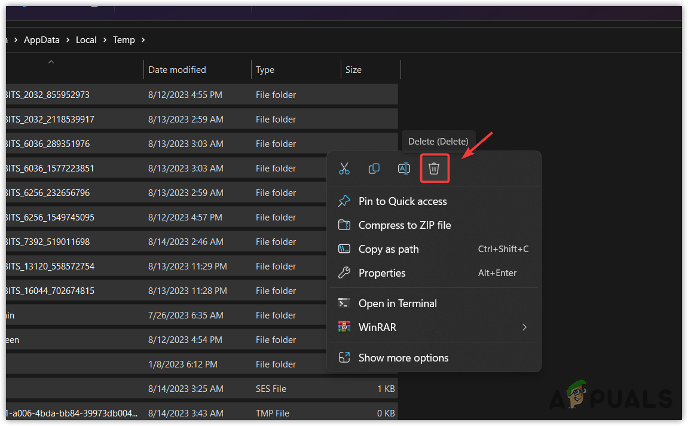The width and height of the screenshot is (688, 426).
Task: Choose Show more options
Action: (x=434, y=357)
